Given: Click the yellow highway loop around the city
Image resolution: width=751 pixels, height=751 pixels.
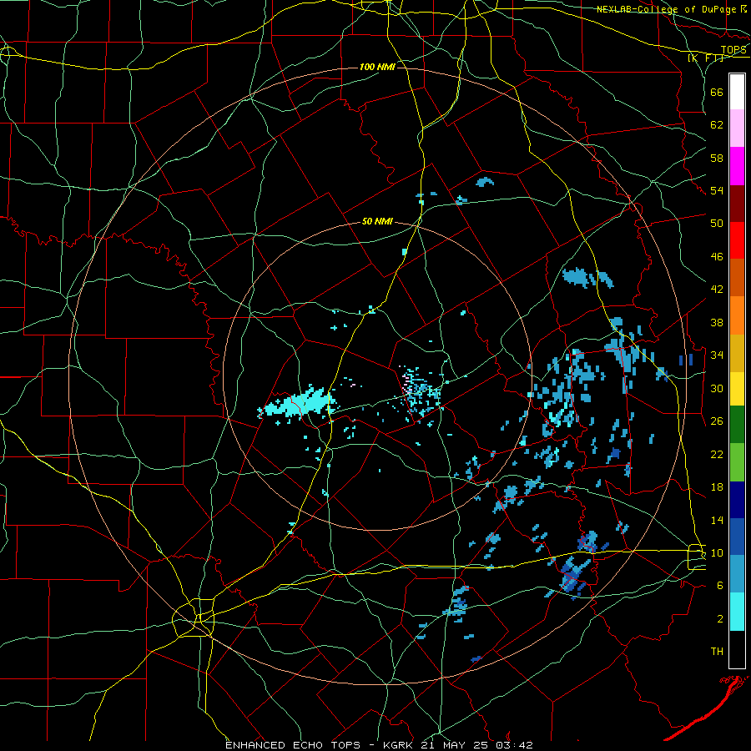Looking at the screenshot, I should click(194, 617).
